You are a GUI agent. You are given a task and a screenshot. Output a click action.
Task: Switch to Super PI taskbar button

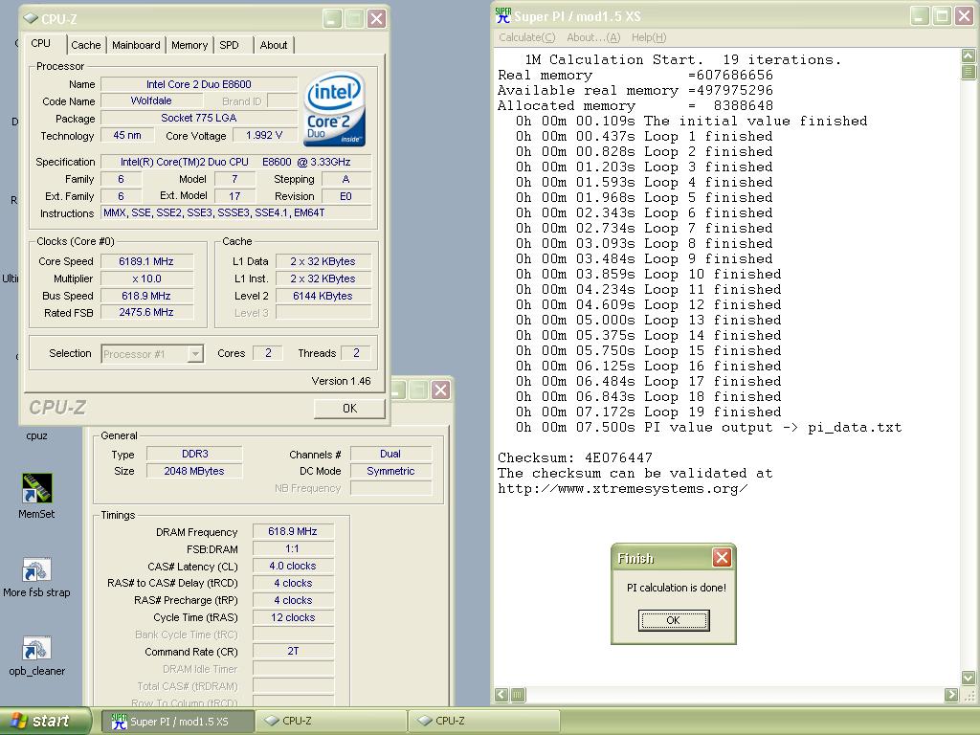[x=178, y=722]
